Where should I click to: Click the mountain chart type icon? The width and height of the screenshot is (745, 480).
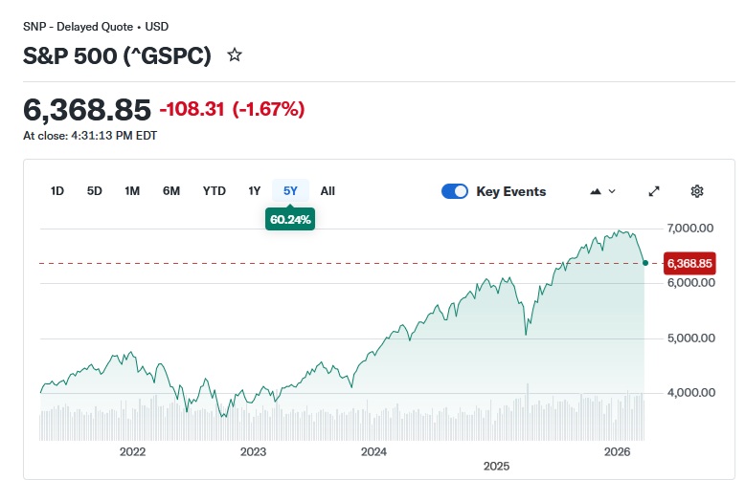(596, 191)
